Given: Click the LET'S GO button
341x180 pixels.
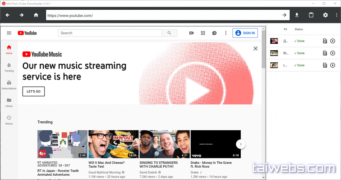Looking at the screenshot, I should pyautogui.click(x=33, y=91).
